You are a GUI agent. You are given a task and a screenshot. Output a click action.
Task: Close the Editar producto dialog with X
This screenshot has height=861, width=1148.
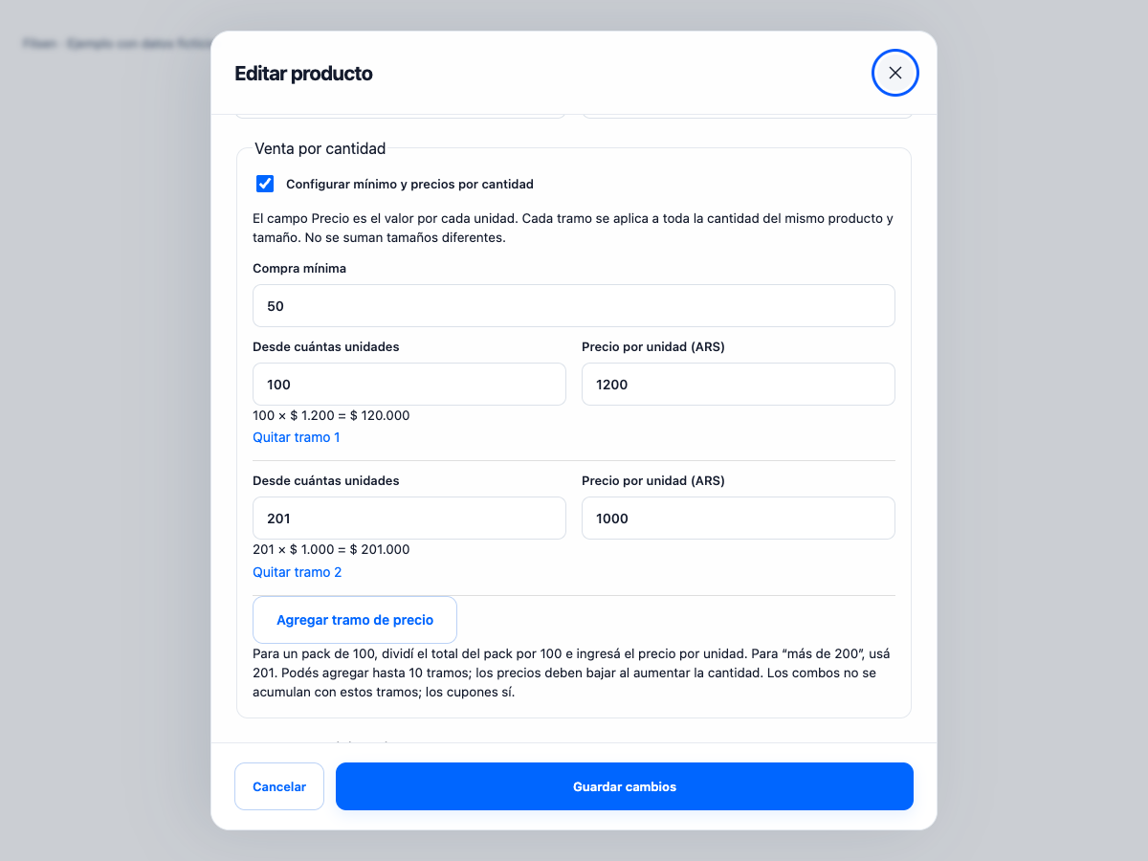tap(895, 73)
